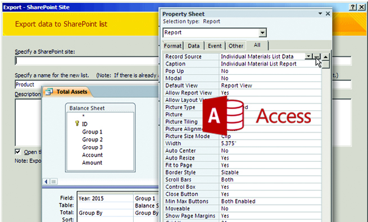Viewport: 368px width, 222px height.
Task: Expand the Report object selector dropdown
Action: (x=262, y=33)
